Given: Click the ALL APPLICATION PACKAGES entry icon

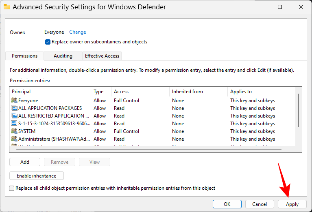Looking at the screenshot, I should [14, 108].
